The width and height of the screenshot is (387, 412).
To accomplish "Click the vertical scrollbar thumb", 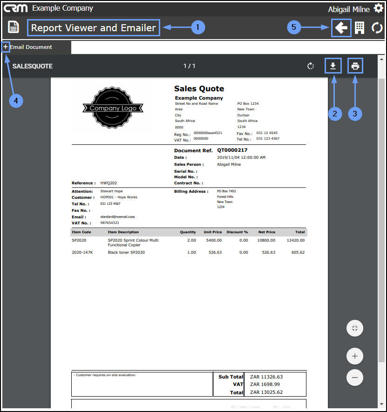I will coord(381,220).
